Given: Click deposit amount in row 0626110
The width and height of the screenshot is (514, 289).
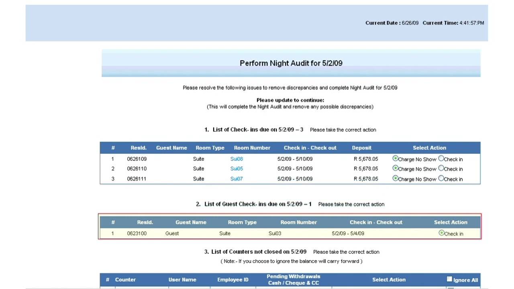Looking at the screenshot, I should pyautogui.click(x=366, y=169).
